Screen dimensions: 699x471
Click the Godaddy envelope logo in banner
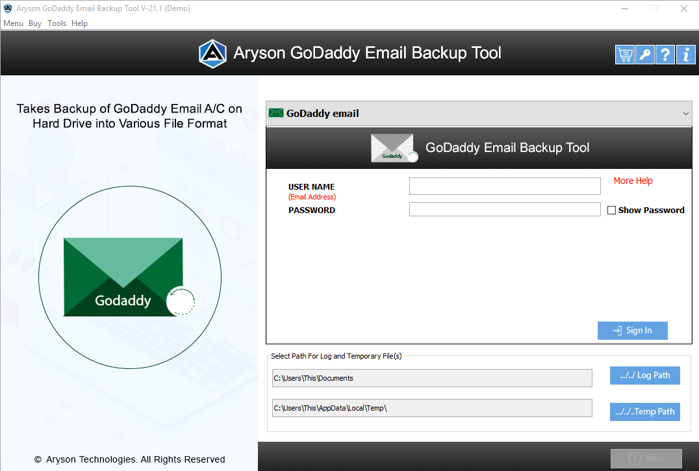point(394,148)
